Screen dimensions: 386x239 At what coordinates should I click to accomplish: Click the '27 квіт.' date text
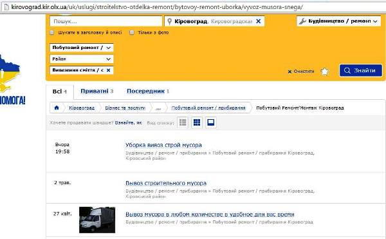click(62, 214)
